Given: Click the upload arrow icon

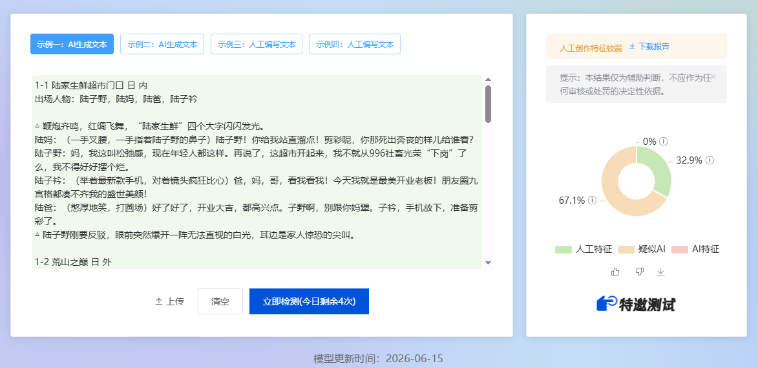Looking at the screenshot, I should point(158,301).
